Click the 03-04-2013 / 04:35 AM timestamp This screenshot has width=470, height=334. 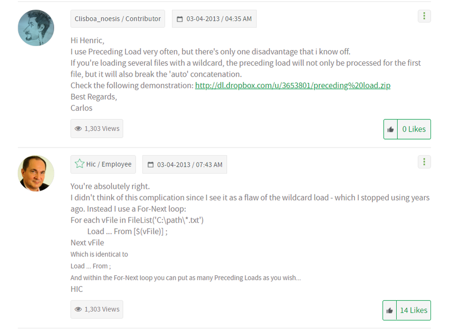tap(219, 19)
